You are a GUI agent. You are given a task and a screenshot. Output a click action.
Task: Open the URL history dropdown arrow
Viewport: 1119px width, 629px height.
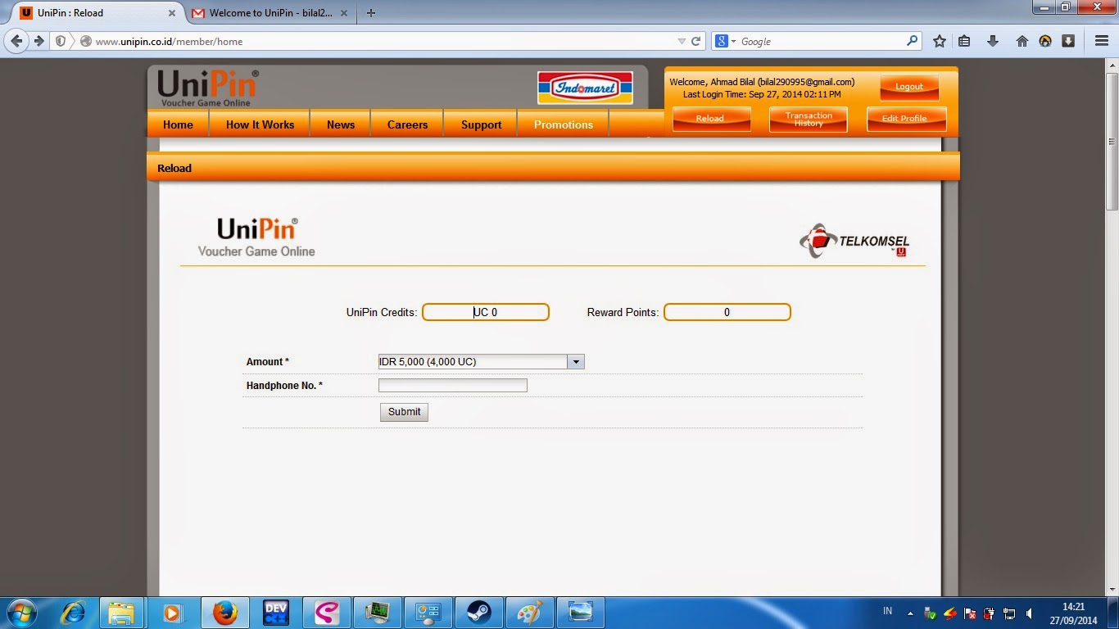pos(682,41)
